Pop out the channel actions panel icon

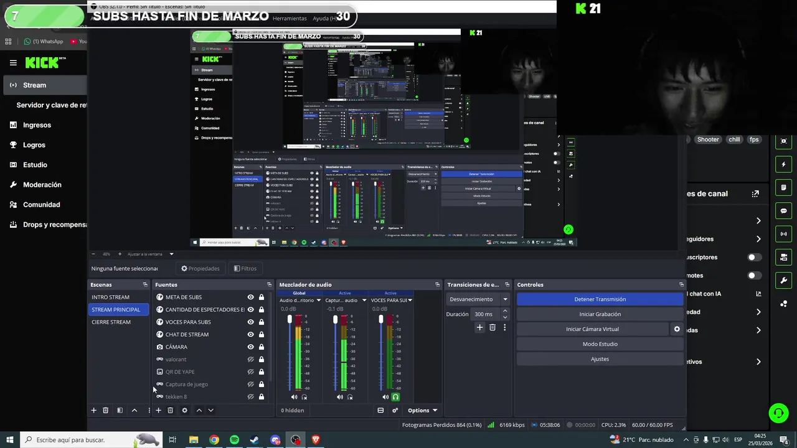755,194
